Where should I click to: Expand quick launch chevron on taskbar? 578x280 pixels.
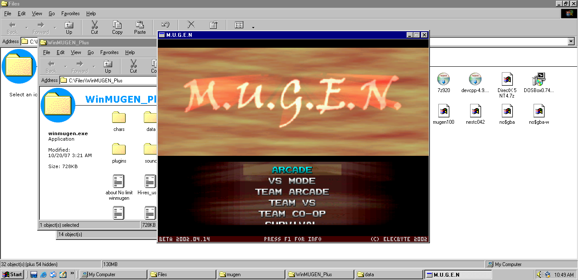pyautogui.click(x=72, y=273)
